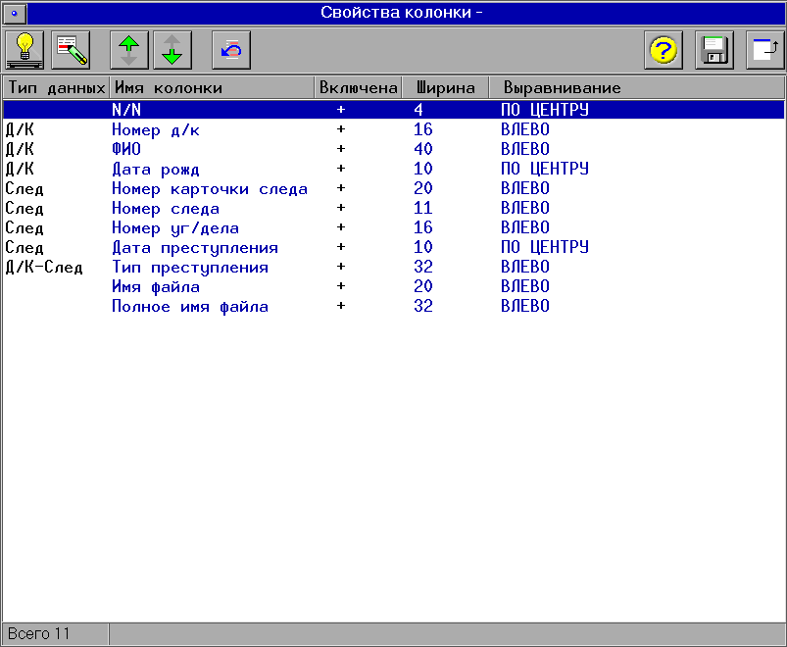Select the Имя файла column name

156,286
